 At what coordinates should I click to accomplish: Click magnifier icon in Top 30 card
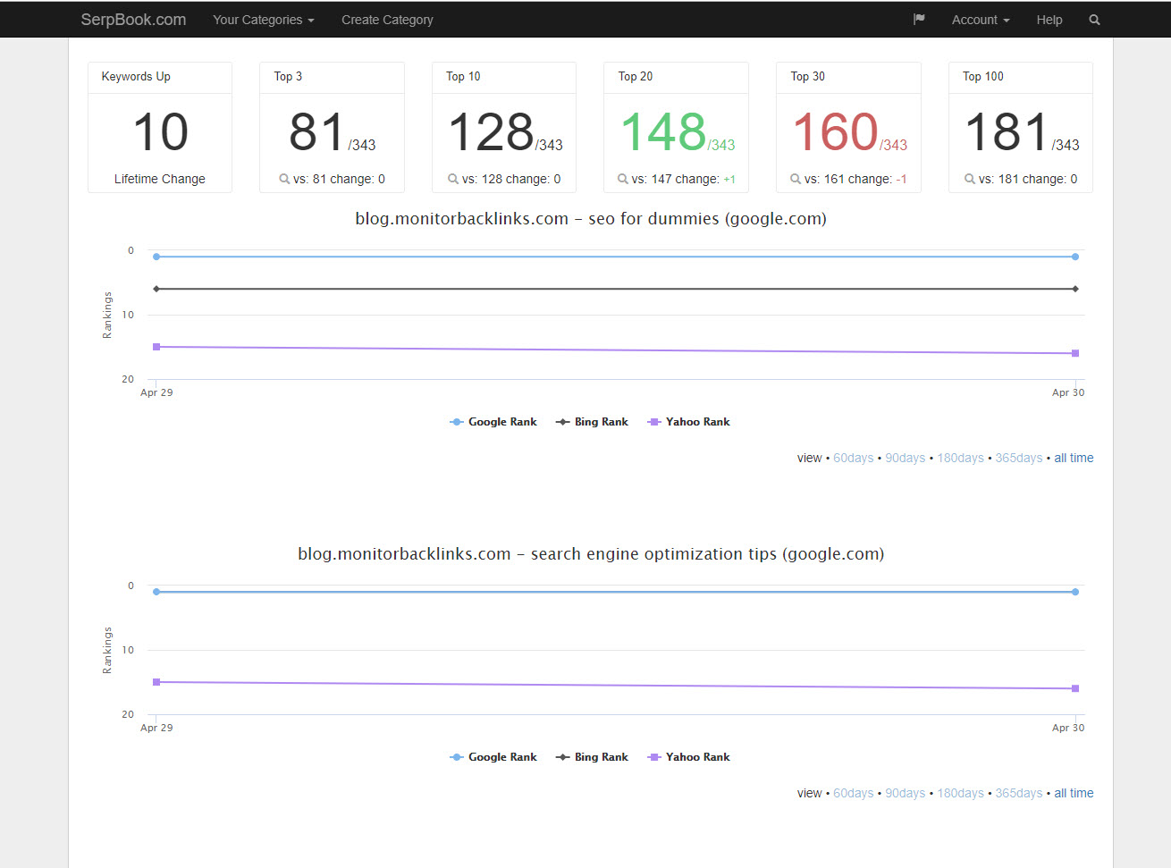[x=795, y=179]
